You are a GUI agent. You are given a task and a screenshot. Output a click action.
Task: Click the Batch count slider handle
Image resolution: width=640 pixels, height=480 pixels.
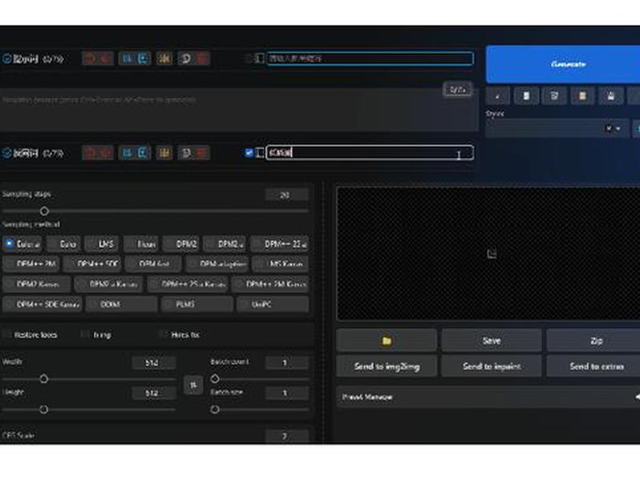[214, 379]
